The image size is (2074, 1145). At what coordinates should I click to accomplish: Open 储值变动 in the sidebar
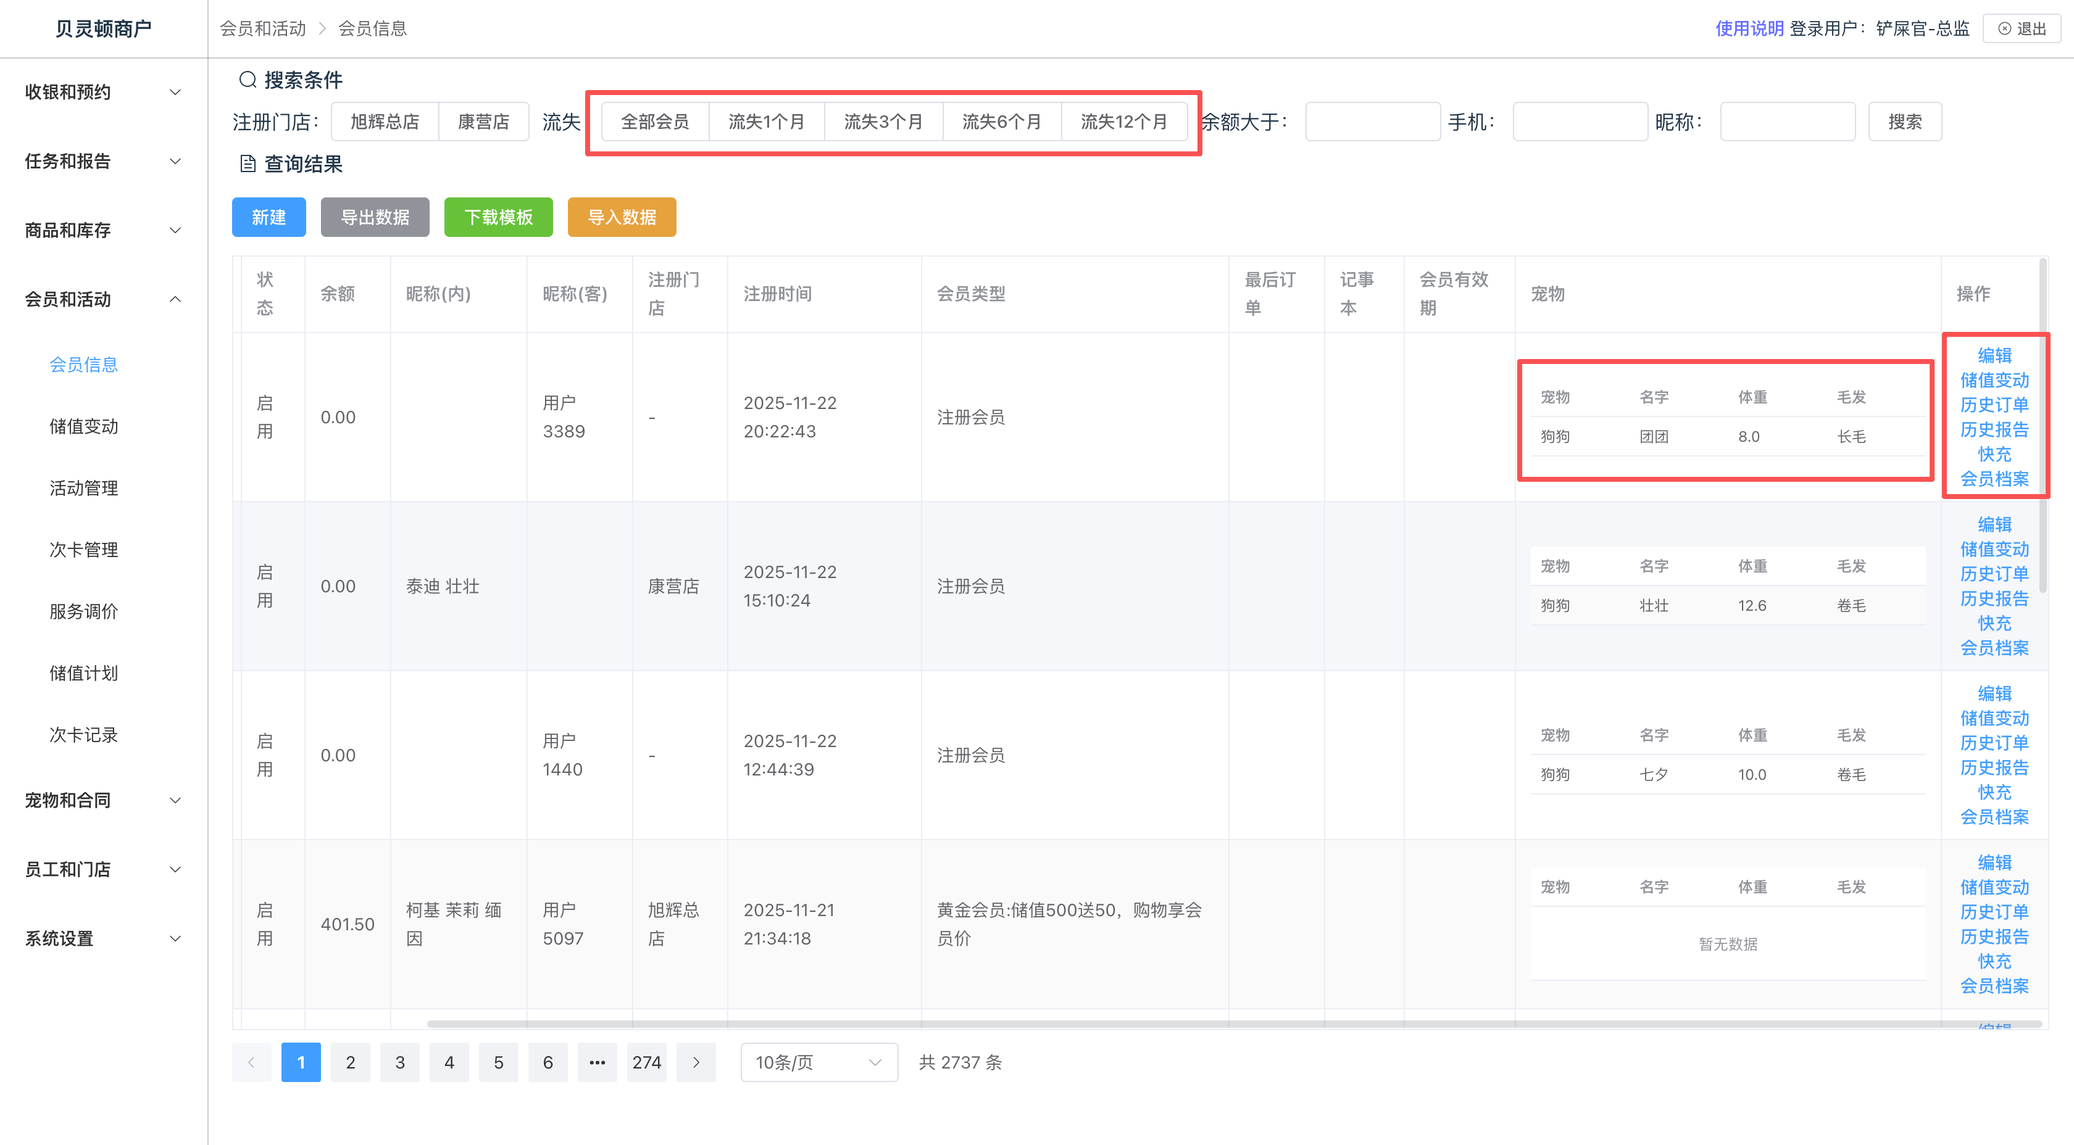tap(84, 426)
